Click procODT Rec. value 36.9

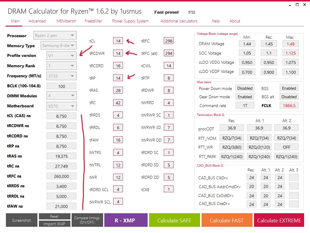(x=232, y=128)
